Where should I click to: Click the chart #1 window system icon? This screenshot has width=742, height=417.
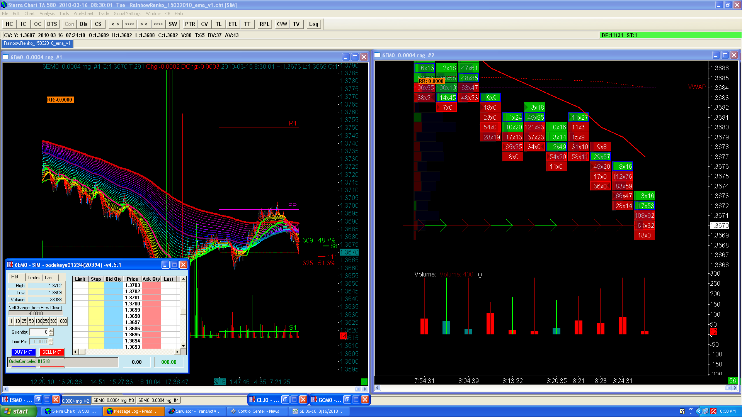tap(6, 57)
